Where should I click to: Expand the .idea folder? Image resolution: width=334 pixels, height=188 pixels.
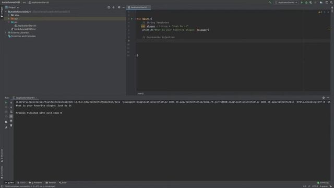pos(9,15)
